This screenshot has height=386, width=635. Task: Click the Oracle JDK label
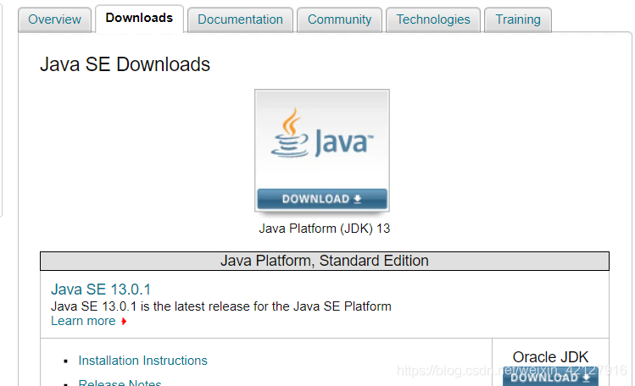[x=550, y=357]
